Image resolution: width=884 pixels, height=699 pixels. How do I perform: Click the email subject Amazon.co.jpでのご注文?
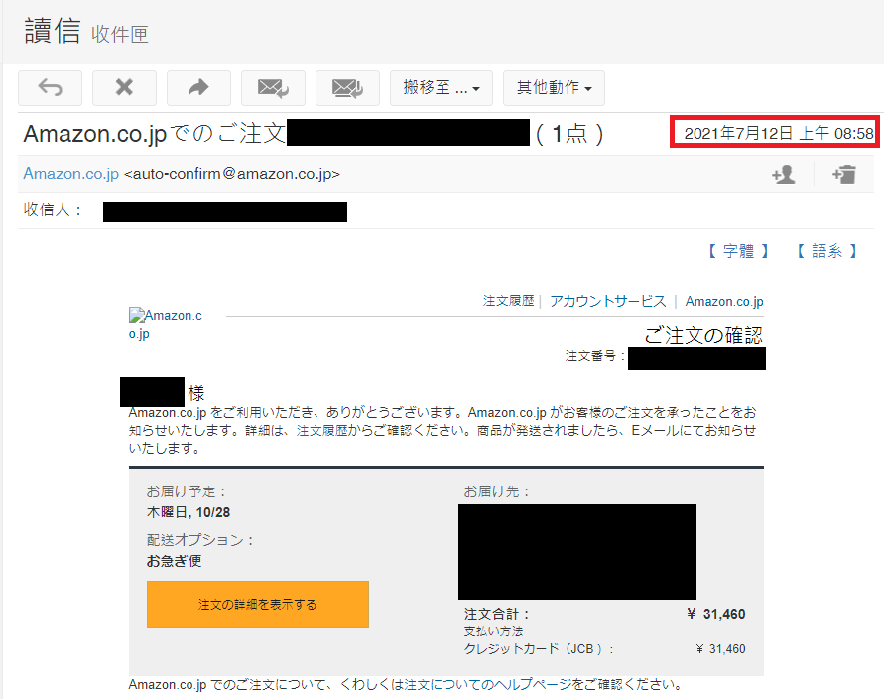click(x=155, y=134)
